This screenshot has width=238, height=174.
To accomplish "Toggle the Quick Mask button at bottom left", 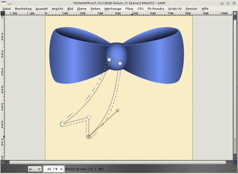I will click(x=3, y=162).
